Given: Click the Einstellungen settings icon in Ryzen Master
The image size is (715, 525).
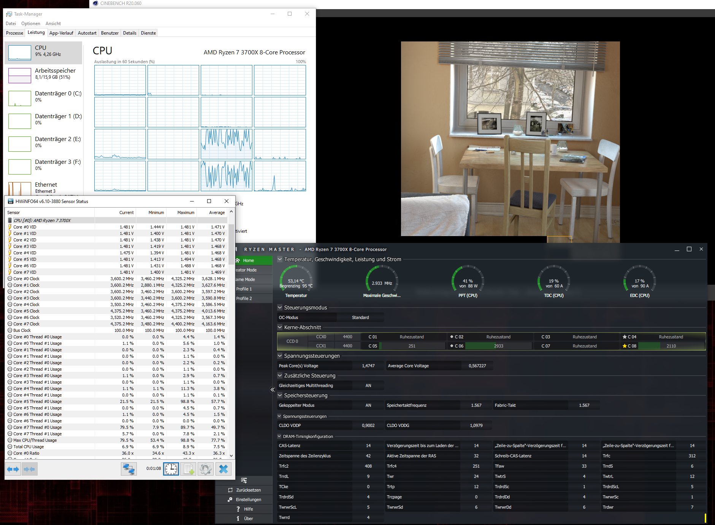Looking at the screenshot, I should [230, 500].
